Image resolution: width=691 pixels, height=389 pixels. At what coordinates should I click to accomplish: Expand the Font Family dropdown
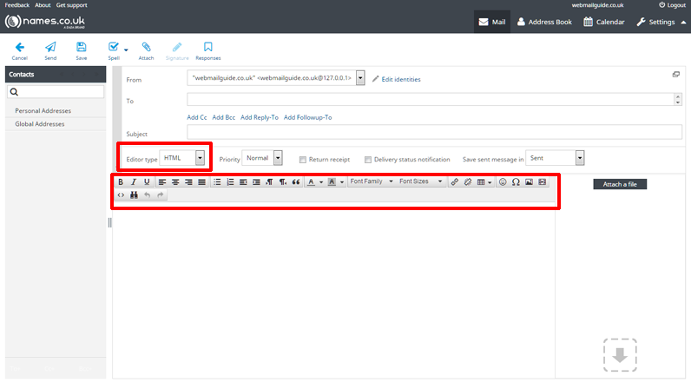click(x=371, y=182)
